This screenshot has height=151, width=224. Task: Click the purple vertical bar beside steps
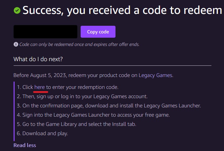coord(14,111)
